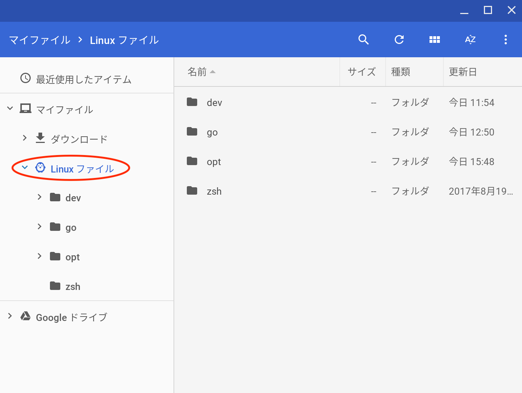Open the AZ sort options
This screenshot has height=393, width=522.
pos(470,40)
